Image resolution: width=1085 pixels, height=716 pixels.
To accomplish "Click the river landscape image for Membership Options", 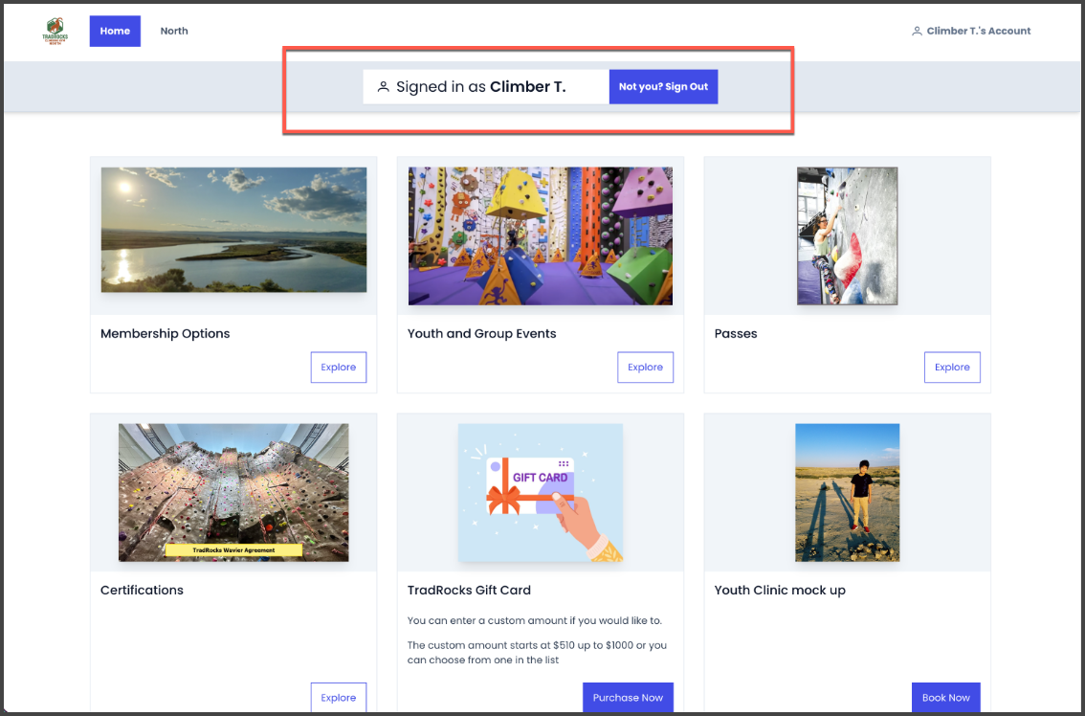I will (x=233, y=229).
